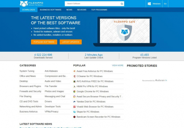The image size is (184, 128).
Task: Click the Promoted Stories heading
Action: pyautogui.click(x=142, y=66)
